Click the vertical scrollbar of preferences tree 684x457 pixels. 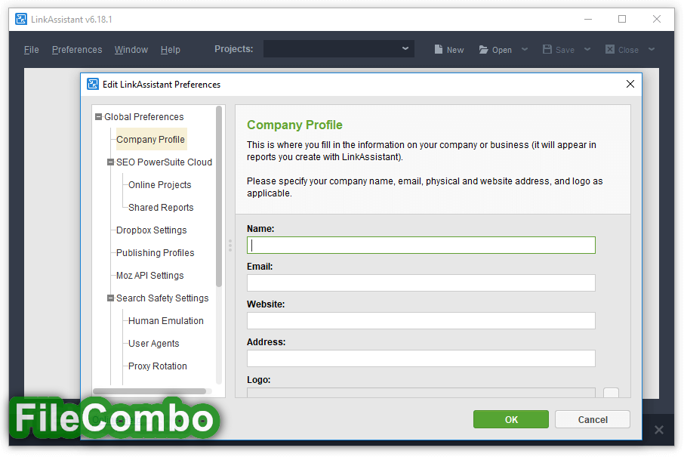coord(219,196)
